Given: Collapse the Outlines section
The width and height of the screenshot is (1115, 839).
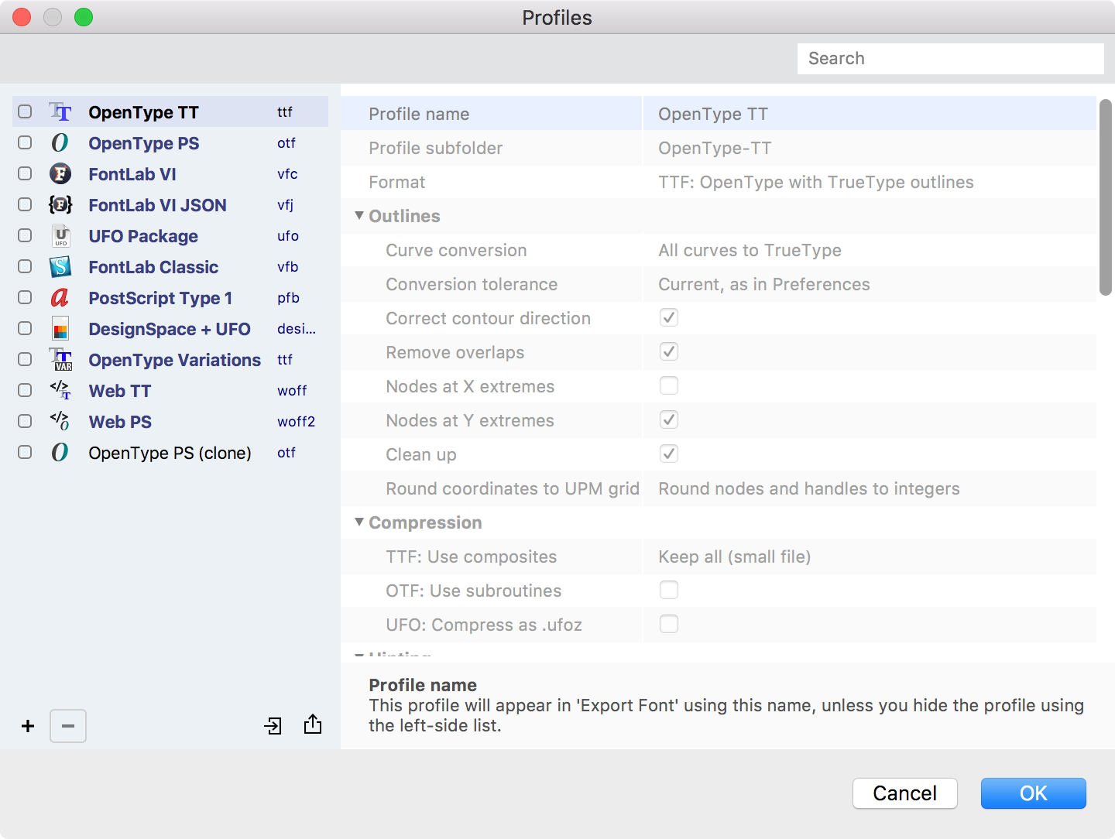Looking at the screenshot, I should pos(359,216).
